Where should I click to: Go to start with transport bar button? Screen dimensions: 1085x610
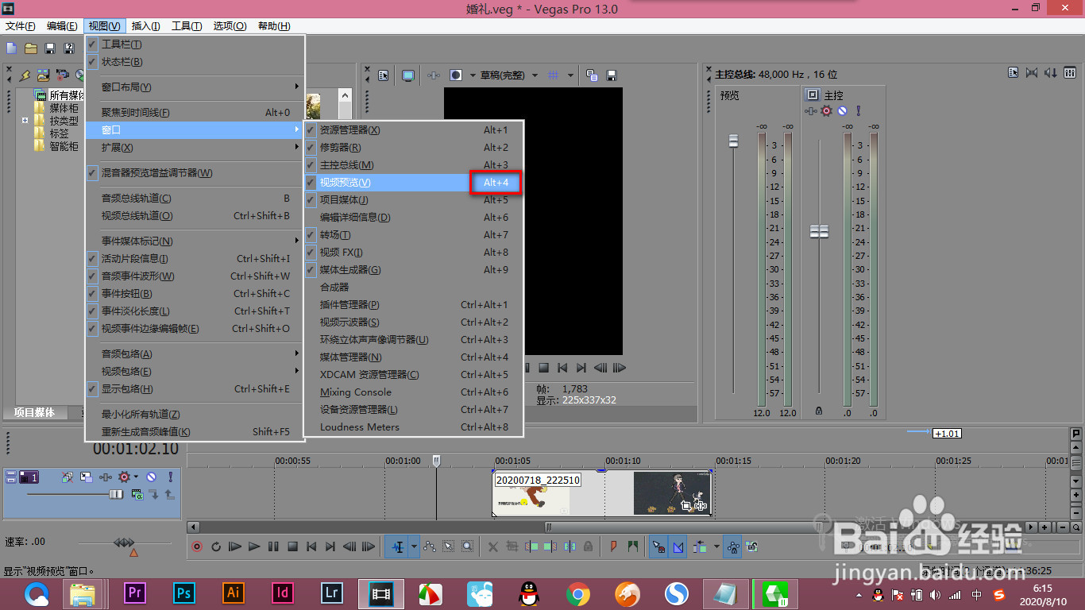coord(311,546)
